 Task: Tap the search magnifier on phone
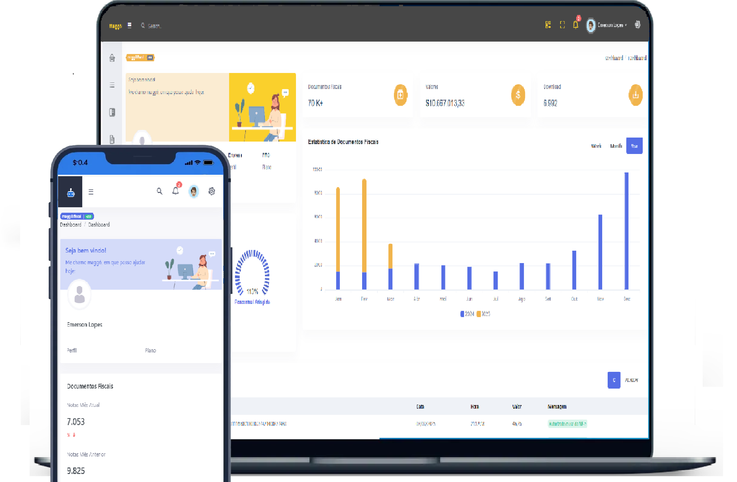click(159, 191)
